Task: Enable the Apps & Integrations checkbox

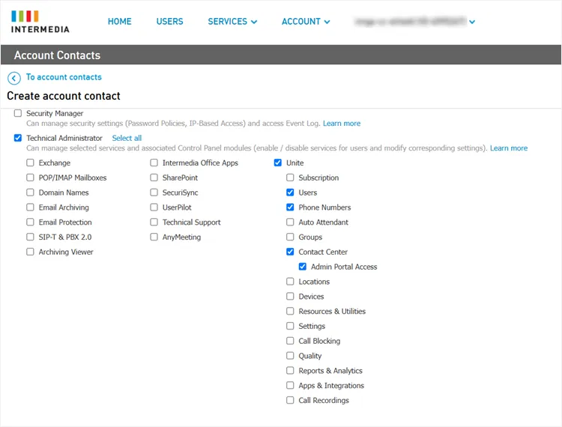Action: click(x=290, y=386)
